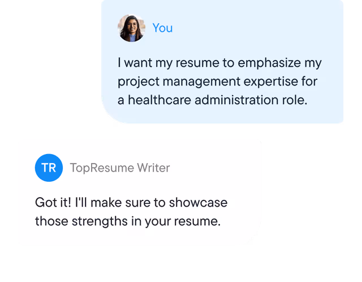The width and height of the screenshot is (362, 282).
Task: Click the line "I want my resume to emphasize my"
Action: point(219,62)
